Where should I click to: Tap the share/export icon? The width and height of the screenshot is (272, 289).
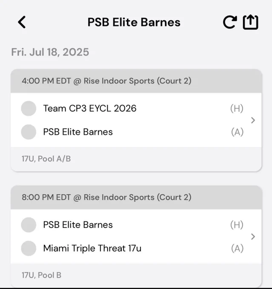click(x=250, y=22)
